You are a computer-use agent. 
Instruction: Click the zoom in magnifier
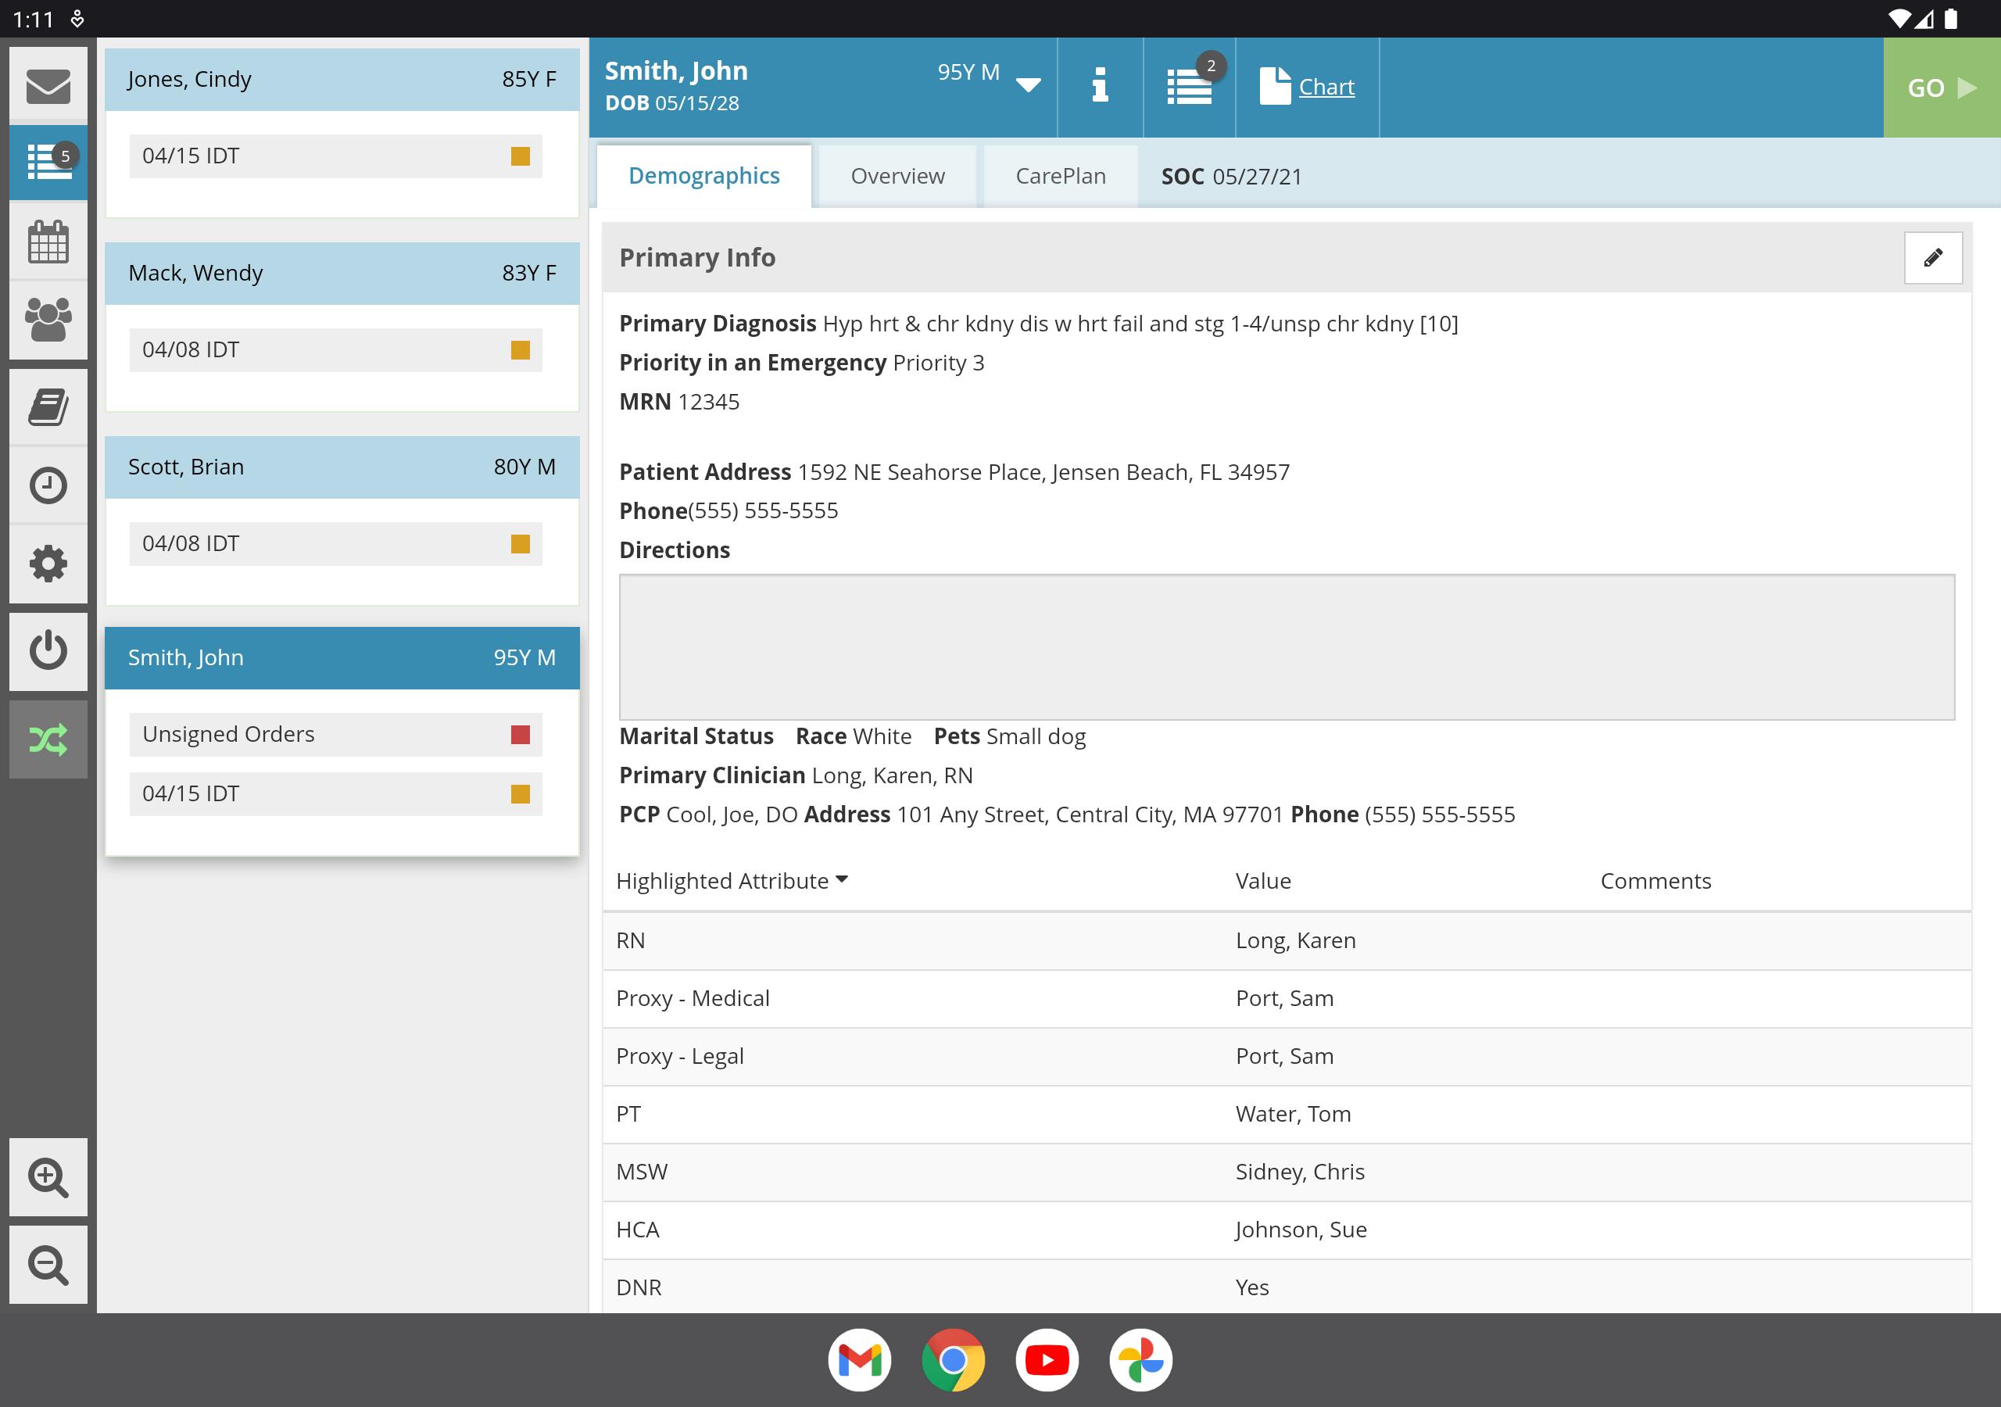48,1177
